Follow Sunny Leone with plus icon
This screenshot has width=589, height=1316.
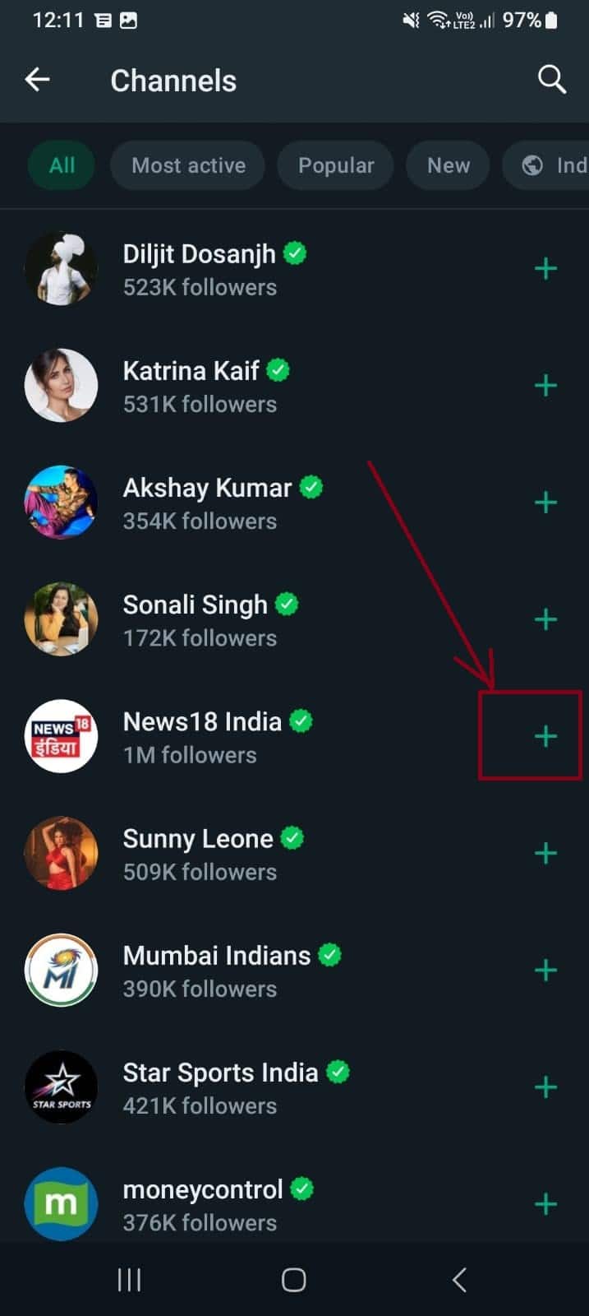(x=545, y=853)
